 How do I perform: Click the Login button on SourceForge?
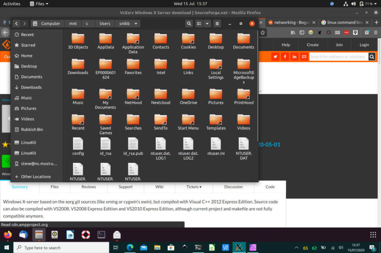click(364, 44)
